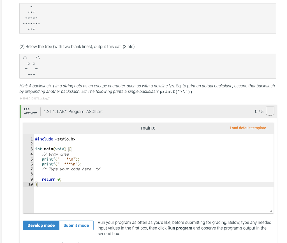Place cursor on empty line 8 in editor
287x243 pixels.
click(x=84, y=174)
